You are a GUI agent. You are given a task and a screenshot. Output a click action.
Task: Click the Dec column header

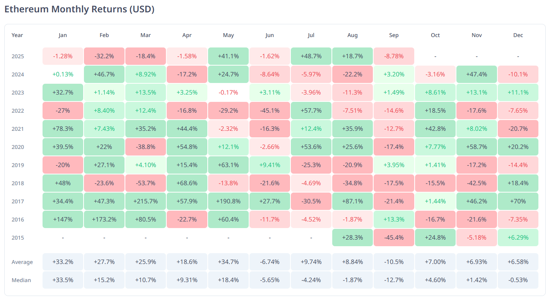coord(518,35)
